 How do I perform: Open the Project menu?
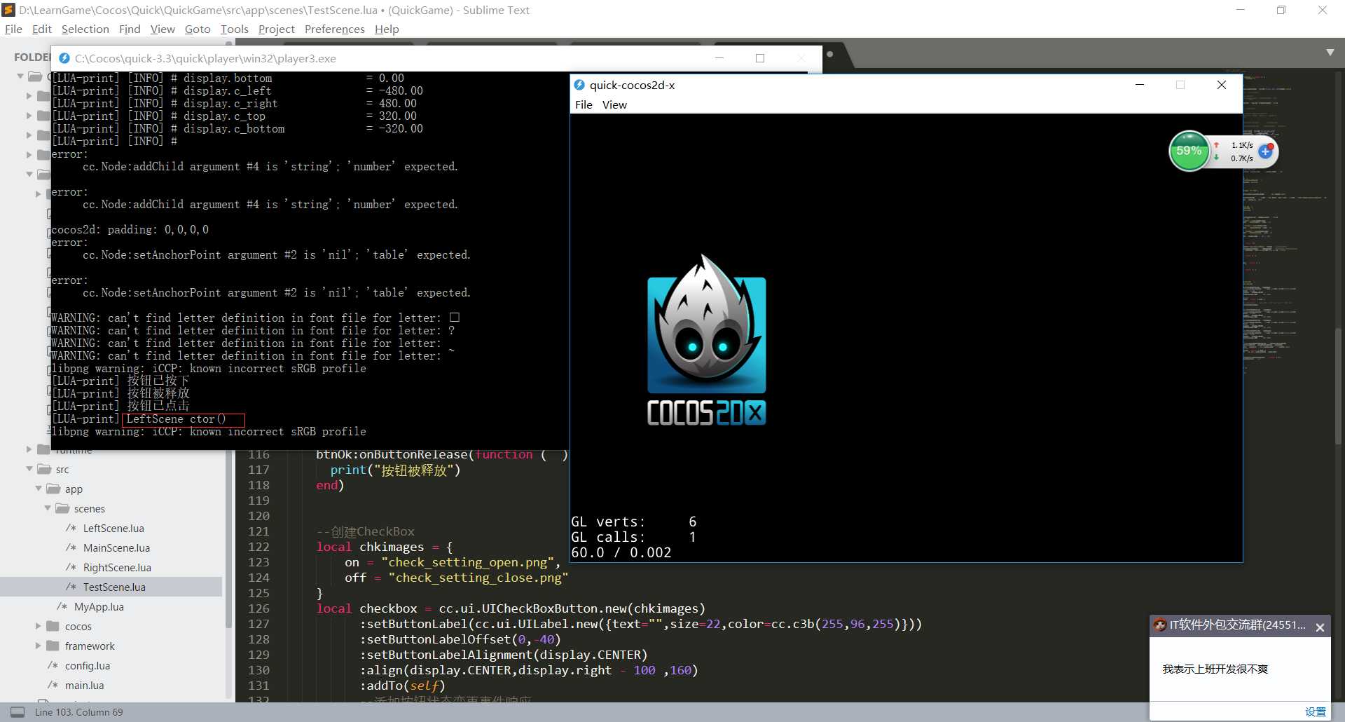(x=276, y=29)
